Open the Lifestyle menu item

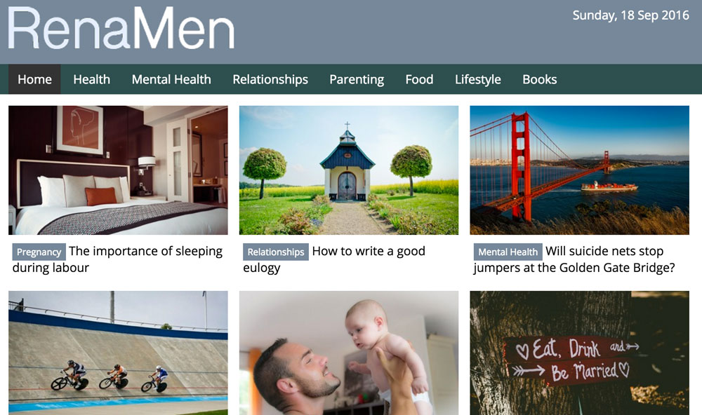(477, 79)
